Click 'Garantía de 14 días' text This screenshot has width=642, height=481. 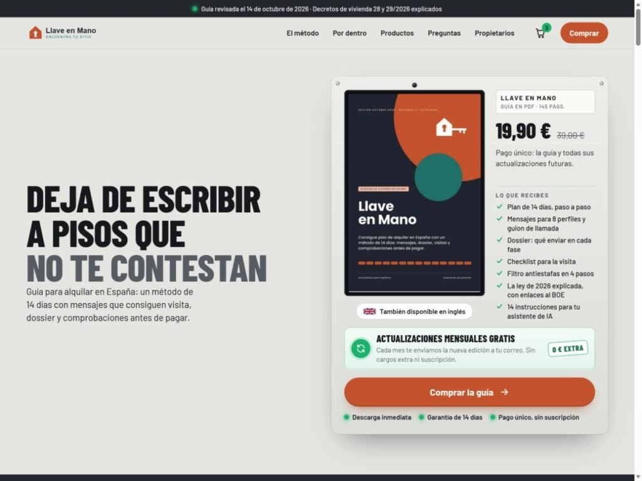pos(455,417)
